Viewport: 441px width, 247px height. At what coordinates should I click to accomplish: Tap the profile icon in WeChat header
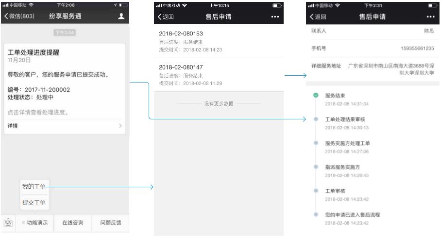pos(119,16)
